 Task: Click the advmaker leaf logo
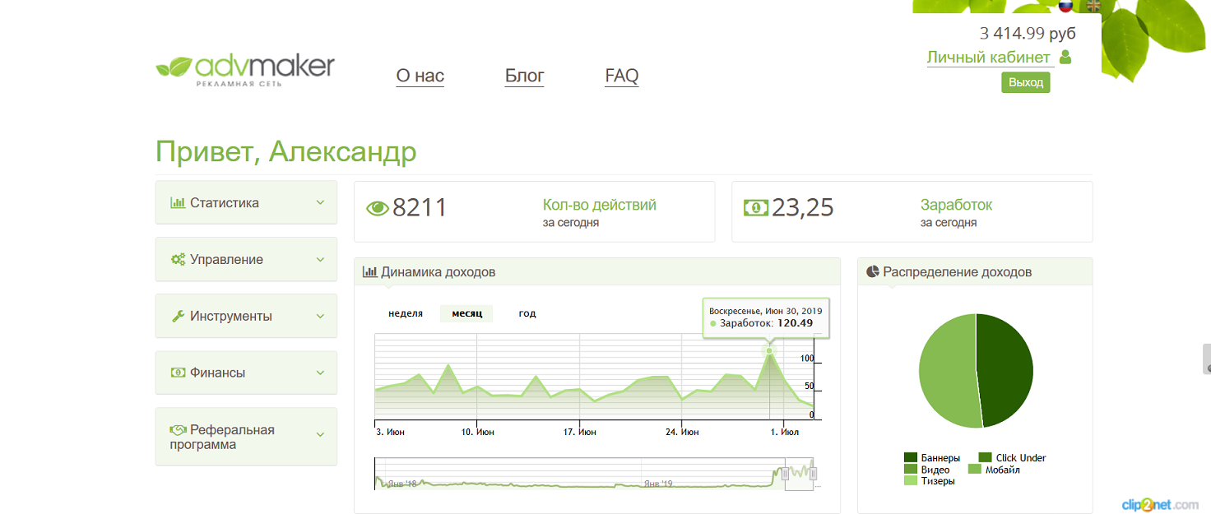[245, 69]
